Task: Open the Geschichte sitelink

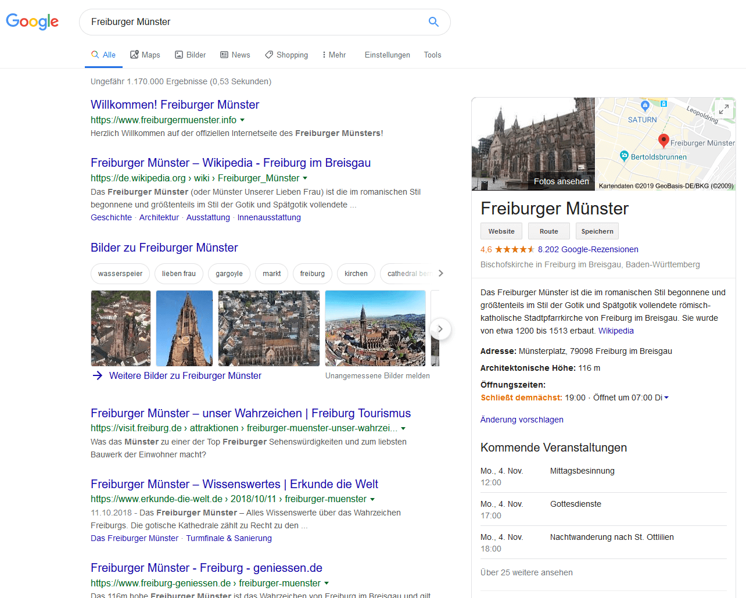Action: click(111, 217)
